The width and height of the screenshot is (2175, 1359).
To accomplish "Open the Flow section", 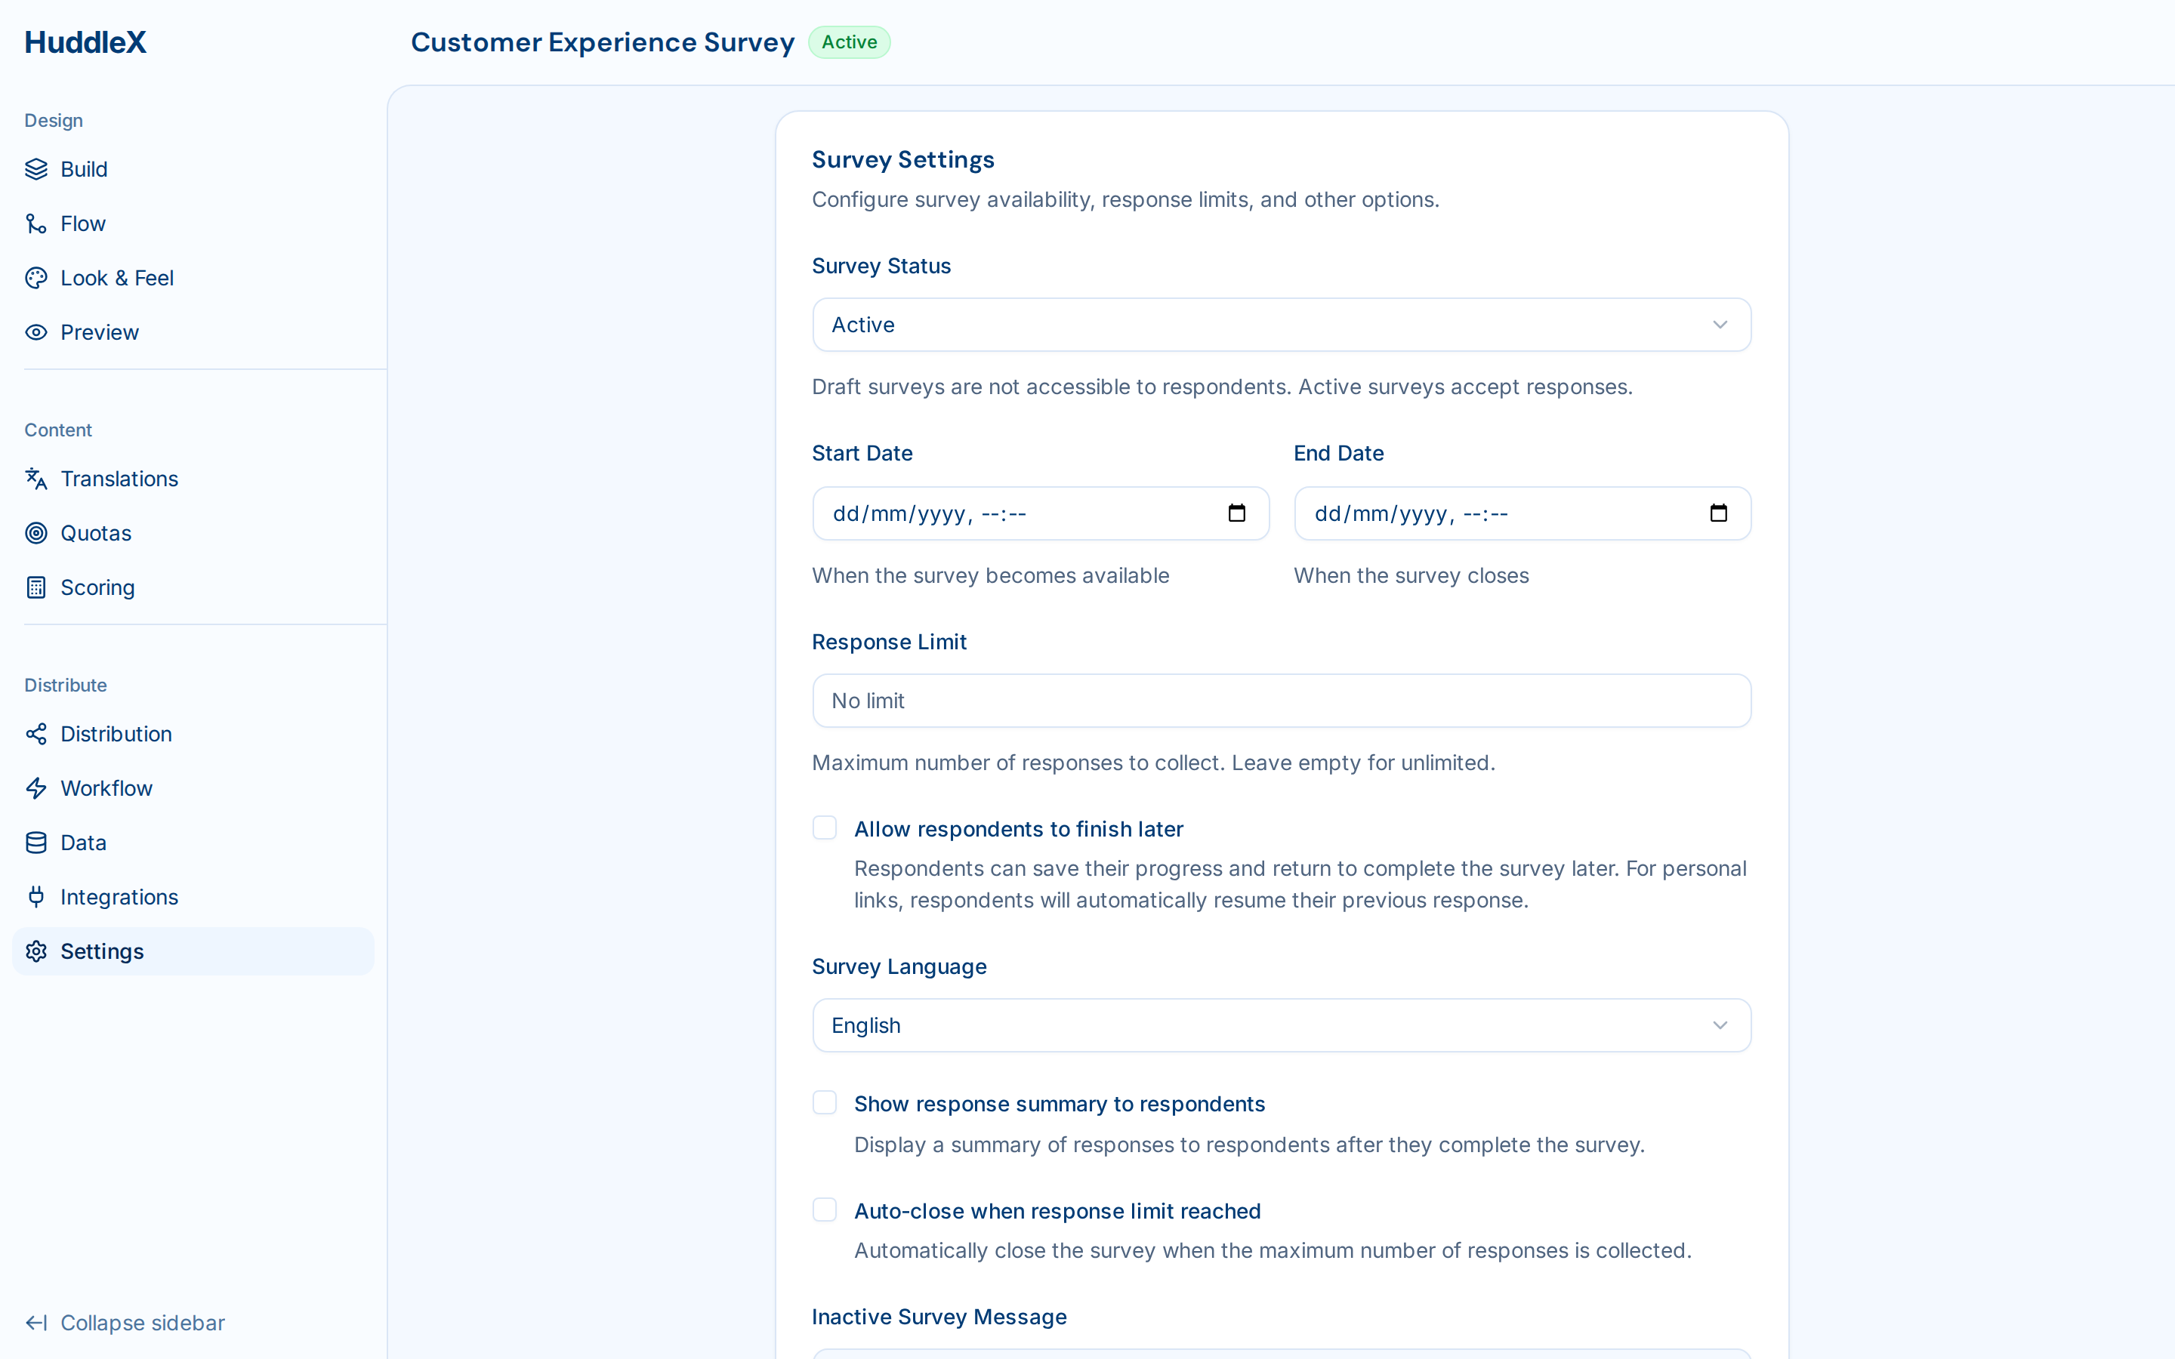I will [x=193, y=223].
